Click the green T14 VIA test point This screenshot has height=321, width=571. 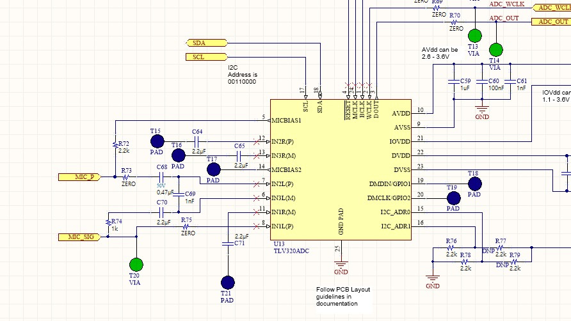click(496, 50)
